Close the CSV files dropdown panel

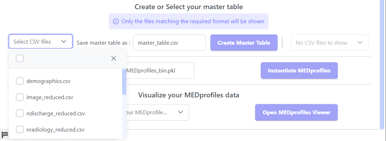[x=114, y=58]
